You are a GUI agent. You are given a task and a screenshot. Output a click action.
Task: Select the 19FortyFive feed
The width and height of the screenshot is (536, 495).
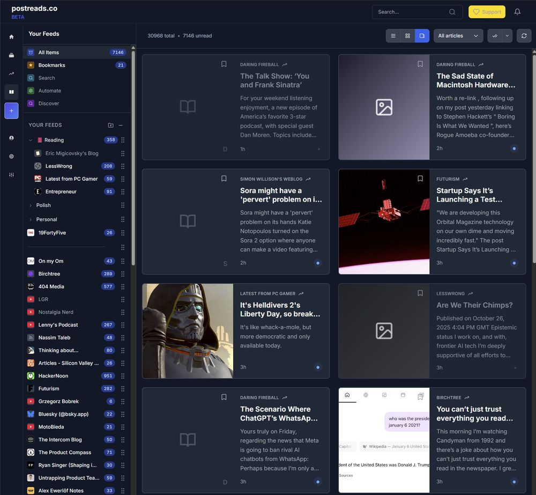tap(71, 233)
